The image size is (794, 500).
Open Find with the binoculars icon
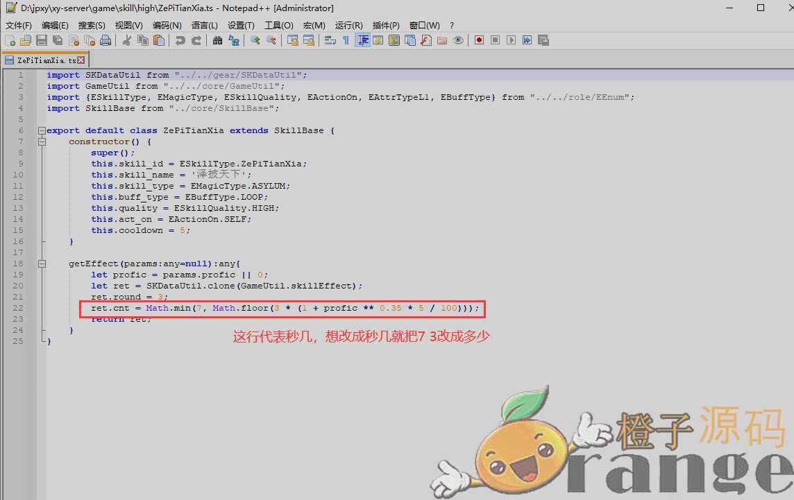pyautogui.click(x=218, y=41)
